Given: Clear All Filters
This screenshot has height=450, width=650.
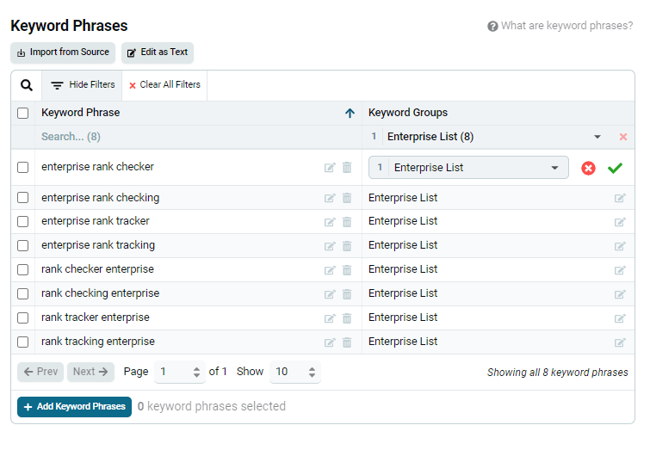Looking at the screenshot, I should [x=164, y=85].
